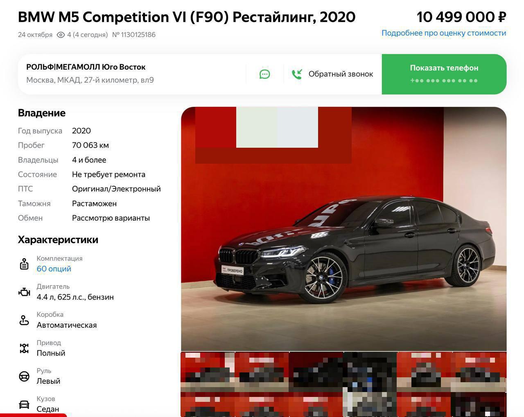Open the 60 опций equipment link
The width and height of the screenshot is (524, 417).
[x=54, y=269]
